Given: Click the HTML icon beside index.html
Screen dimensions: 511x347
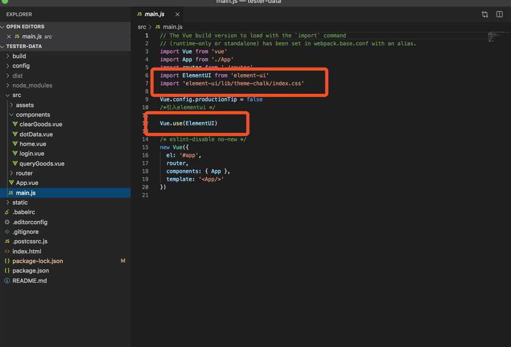Looking at the screenshot, I should click(7, 251).
